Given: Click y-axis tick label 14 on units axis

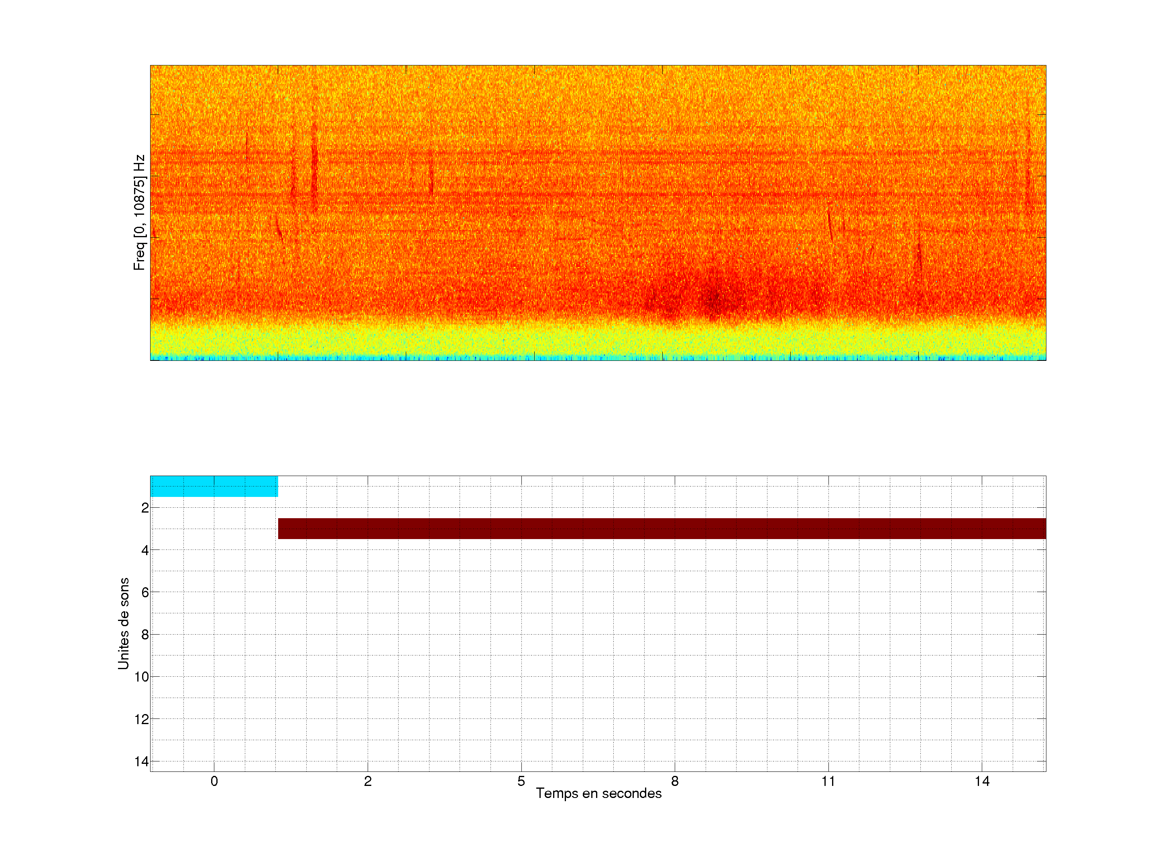Looking at the screenshot, I should (x=142, y=761).
